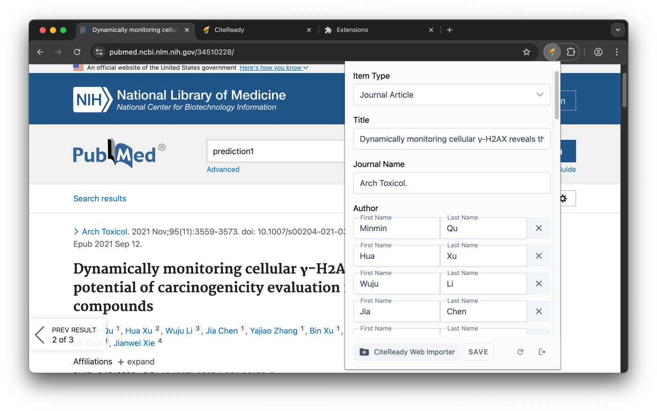This screenshot has height=411, width=657.
Task: Click the browser address bar URL
Action: click(x=171, y=52)
